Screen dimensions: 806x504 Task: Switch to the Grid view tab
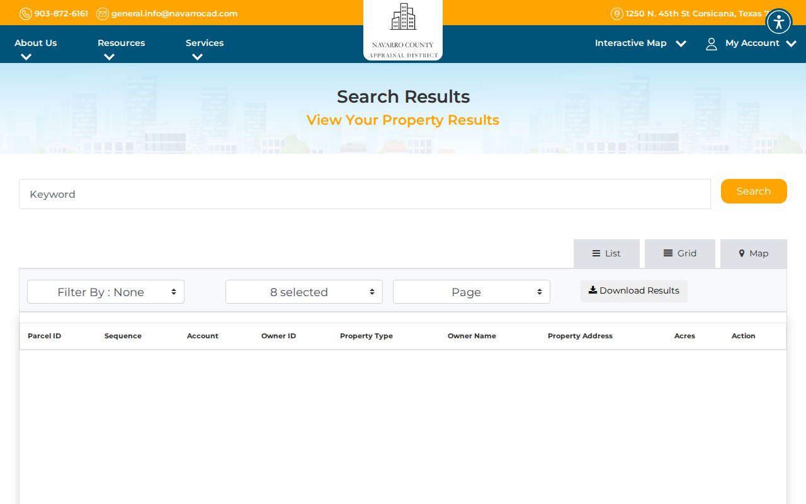pos(680,253)
